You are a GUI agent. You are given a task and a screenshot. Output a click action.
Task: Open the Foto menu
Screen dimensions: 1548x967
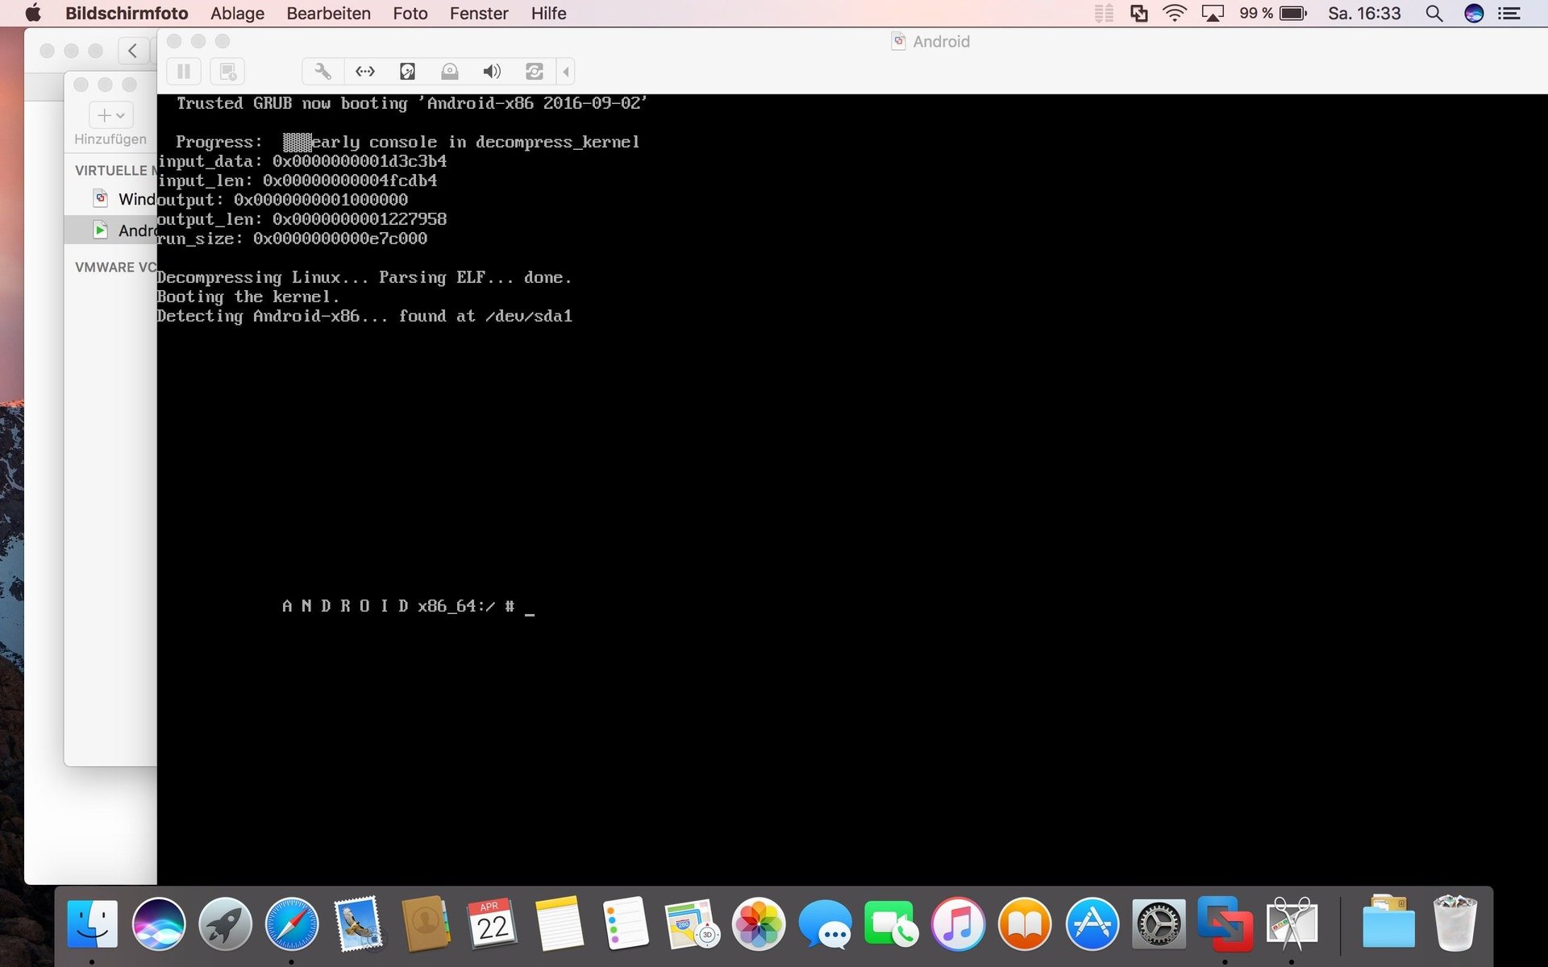coord(410,13)
